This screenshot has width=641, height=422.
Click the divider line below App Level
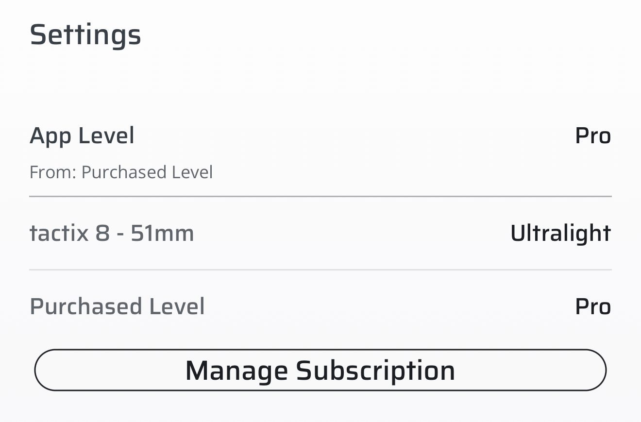pyautogui.click(x=320, y=197)
